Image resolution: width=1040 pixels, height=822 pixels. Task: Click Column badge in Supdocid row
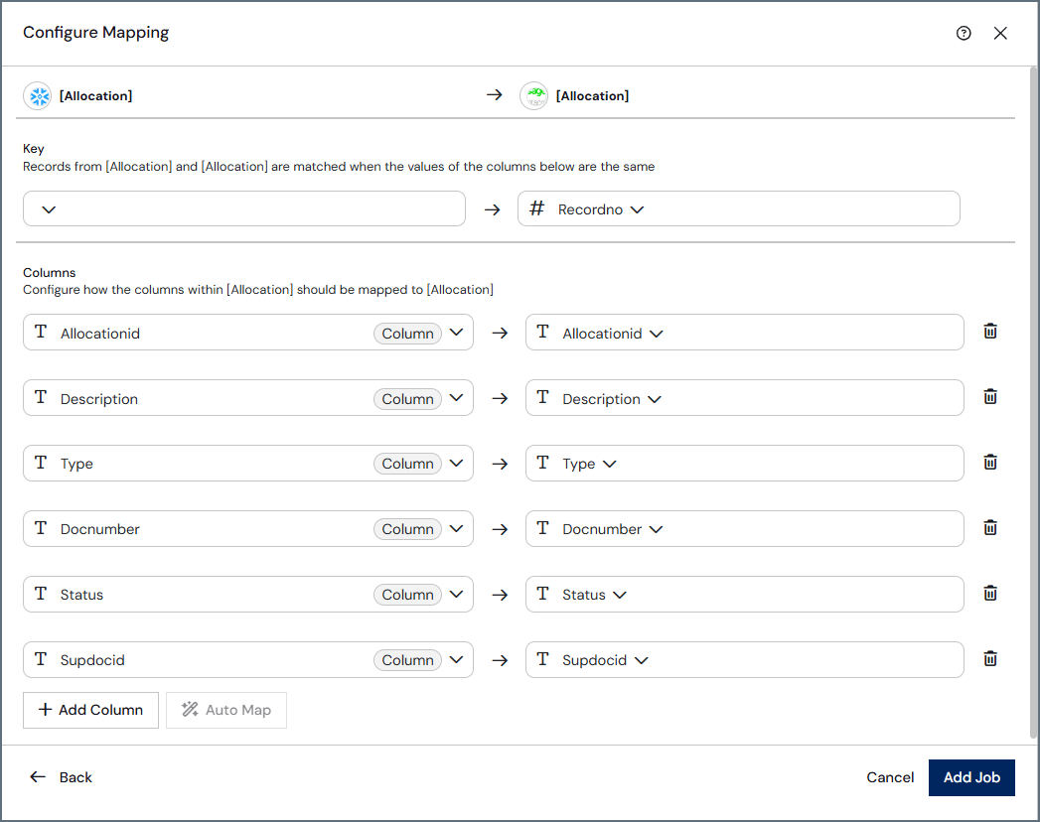point(407,660)
